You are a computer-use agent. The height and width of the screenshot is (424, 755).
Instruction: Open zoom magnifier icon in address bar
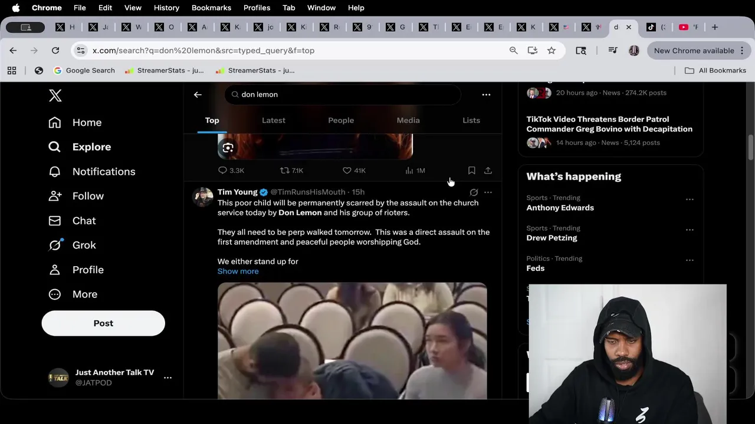point(514,51)
